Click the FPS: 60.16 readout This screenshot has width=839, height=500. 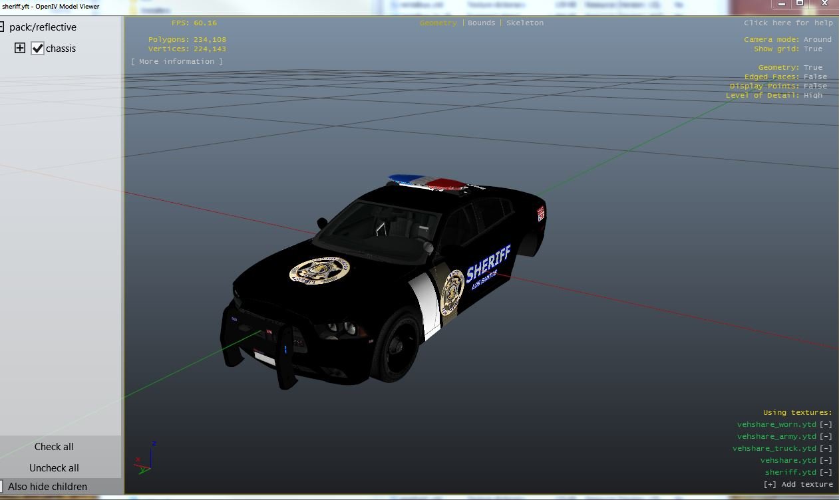(x=194, y=23)
